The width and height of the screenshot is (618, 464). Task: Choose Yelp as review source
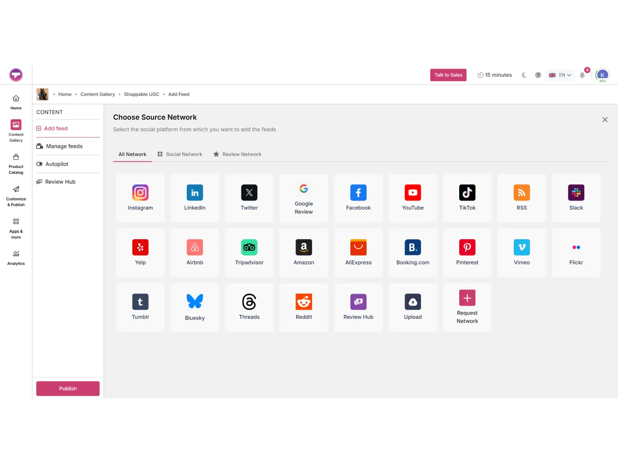point(140,253)
